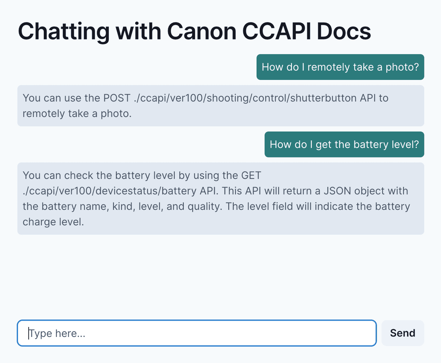Activate the Send control beside the input

[402, 333]
